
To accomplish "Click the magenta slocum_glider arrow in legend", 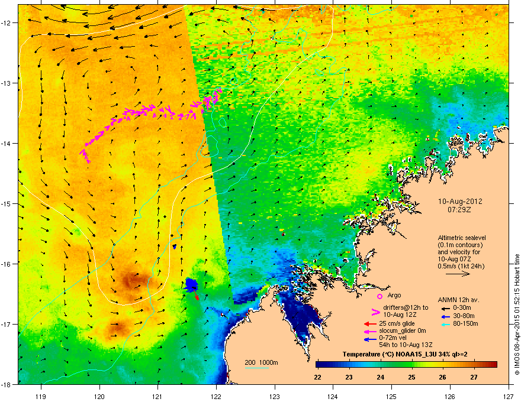I will pos(370,331).
